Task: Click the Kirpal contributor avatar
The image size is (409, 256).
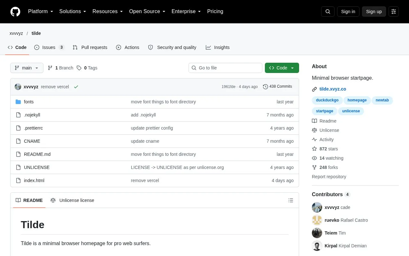Action: pyautogui.click(x=317, y=246)
